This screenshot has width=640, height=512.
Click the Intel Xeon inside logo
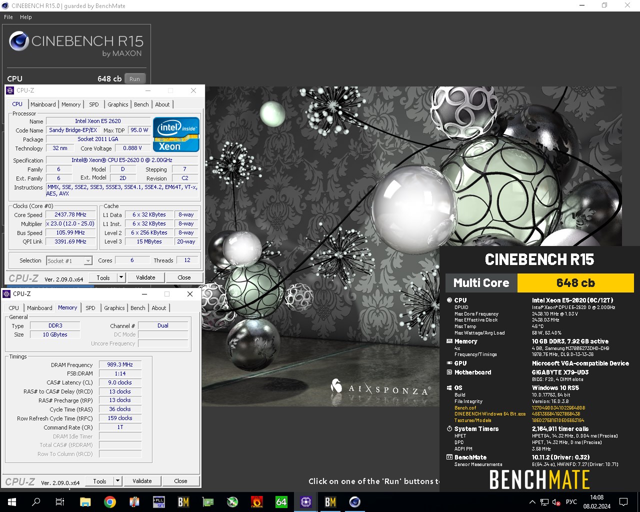176,134
